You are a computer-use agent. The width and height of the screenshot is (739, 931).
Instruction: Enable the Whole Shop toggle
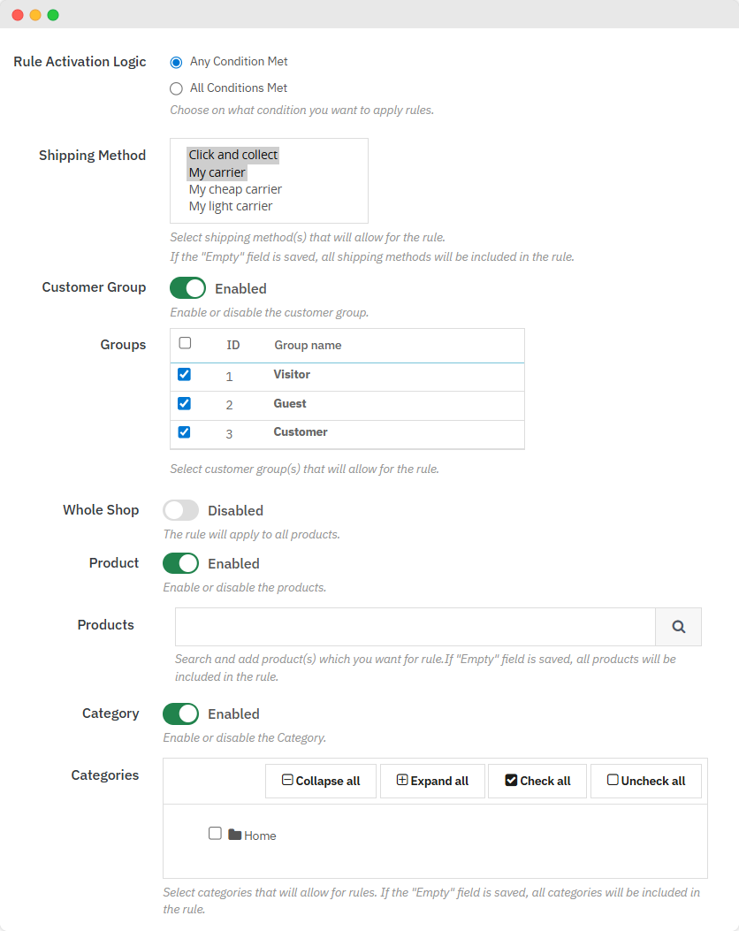tap(180, 510)
